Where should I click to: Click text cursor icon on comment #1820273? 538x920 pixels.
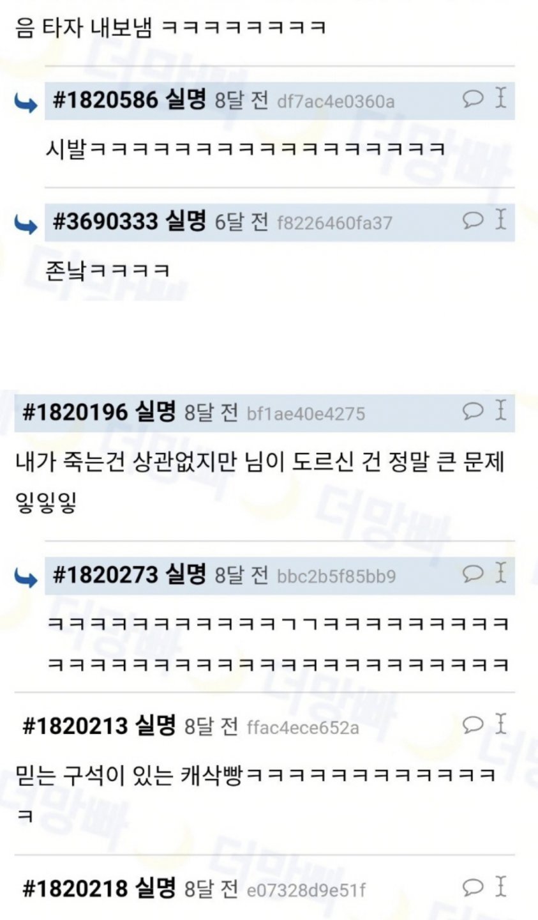point(501,572)
